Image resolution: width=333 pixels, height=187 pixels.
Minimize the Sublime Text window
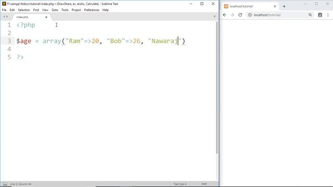[x=191, y=4]
